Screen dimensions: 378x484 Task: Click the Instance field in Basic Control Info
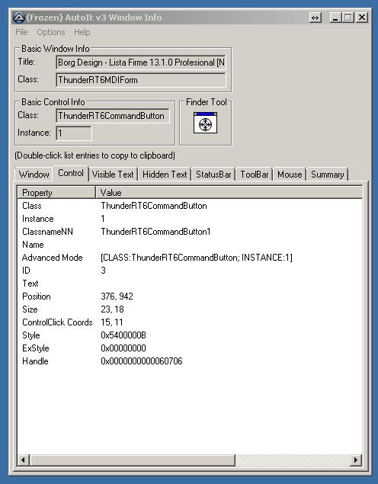(74, 133)
